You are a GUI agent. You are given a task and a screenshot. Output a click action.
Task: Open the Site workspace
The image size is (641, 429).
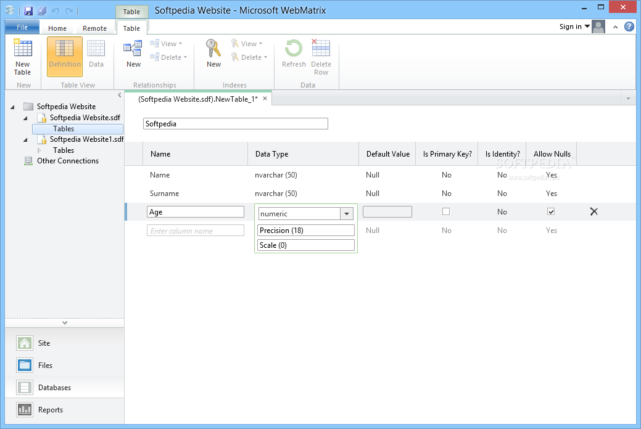(65, 343)
